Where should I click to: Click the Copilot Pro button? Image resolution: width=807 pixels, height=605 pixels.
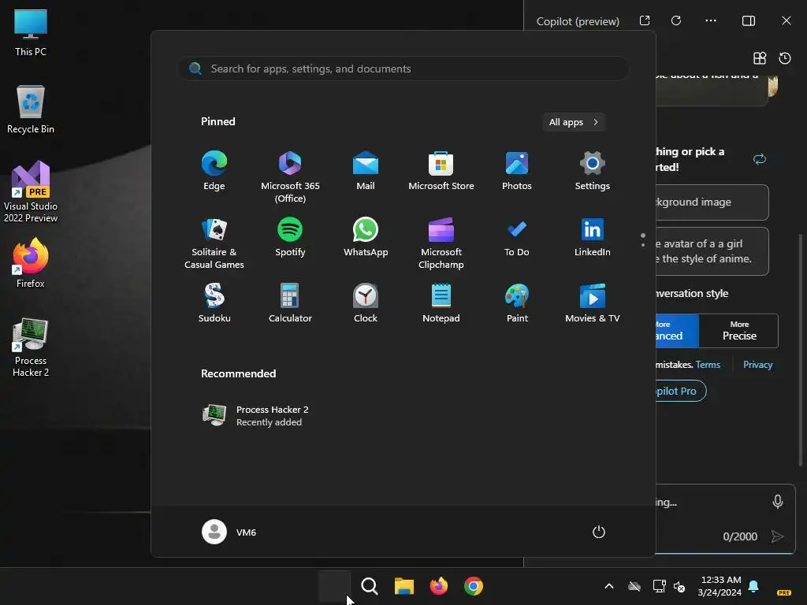(x=681, y=391)
